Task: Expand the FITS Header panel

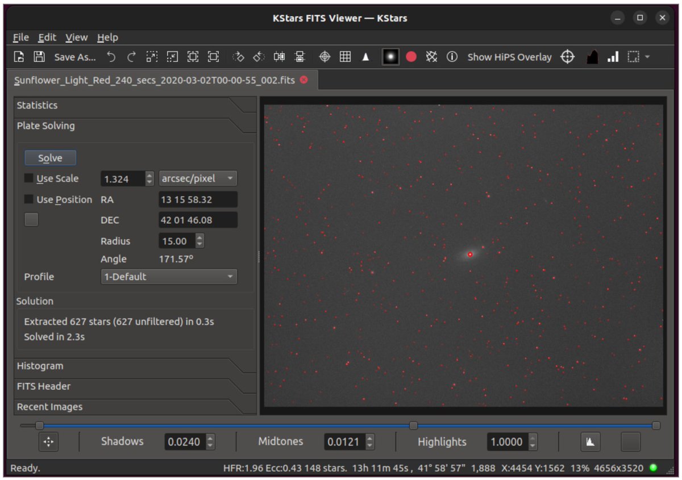Action: coord(135,386)
